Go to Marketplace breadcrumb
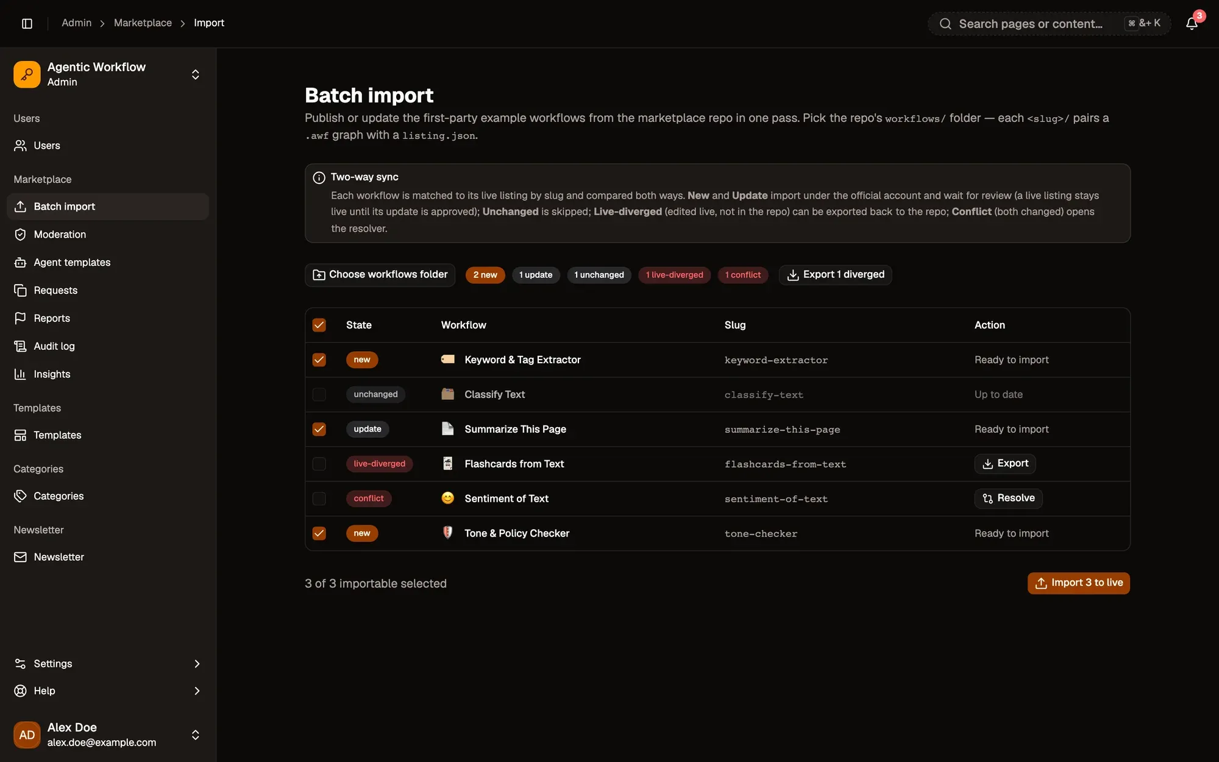1219x762 pixels. (143, 23)
